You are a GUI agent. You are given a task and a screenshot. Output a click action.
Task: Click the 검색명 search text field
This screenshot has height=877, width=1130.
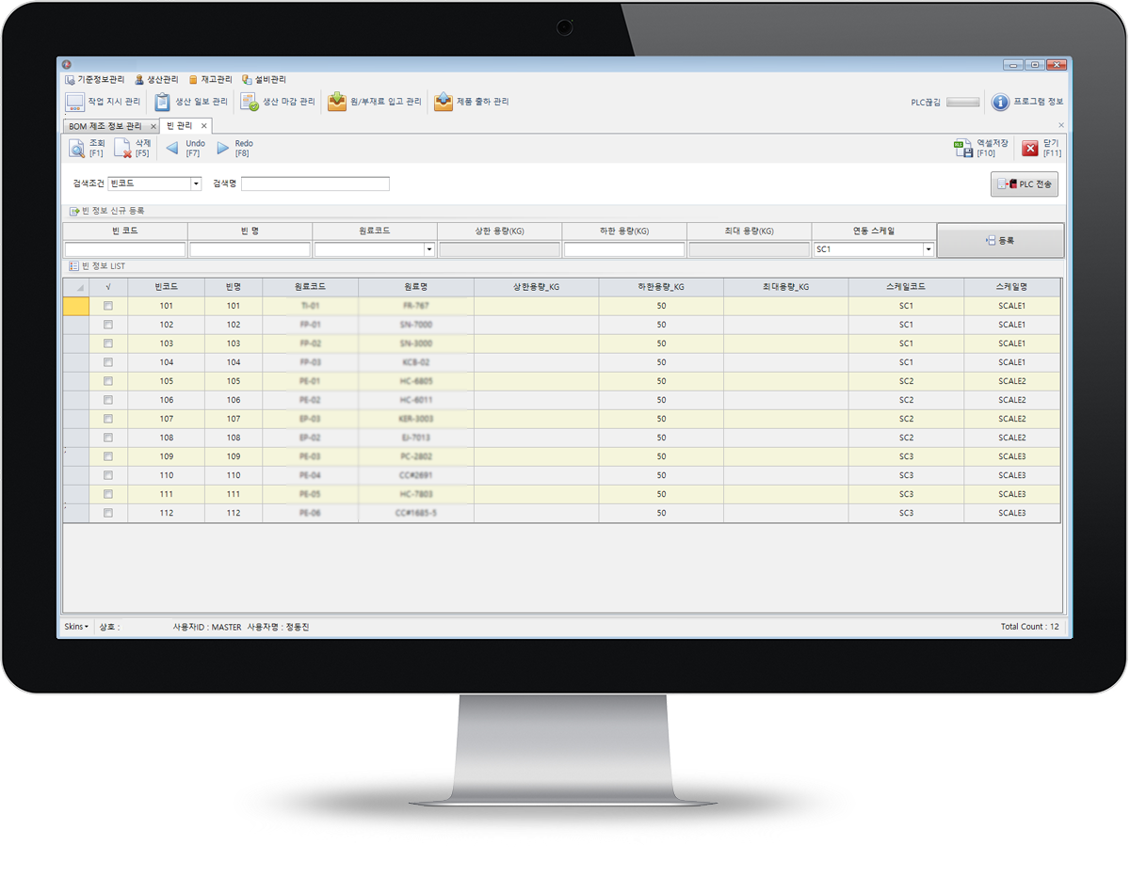click(315, 184)
